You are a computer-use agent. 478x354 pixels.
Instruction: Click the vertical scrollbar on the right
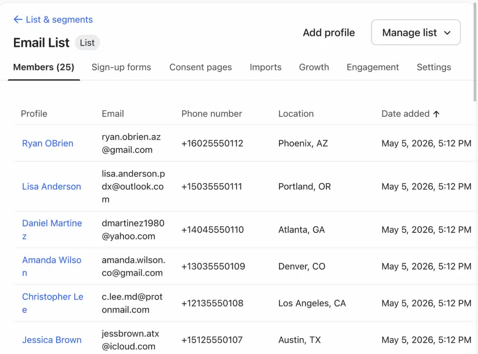click(x=475, y=52)
